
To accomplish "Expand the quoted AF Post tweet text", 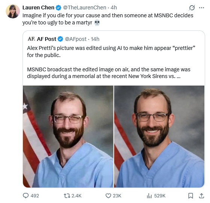I will click(x=111, y=62).
